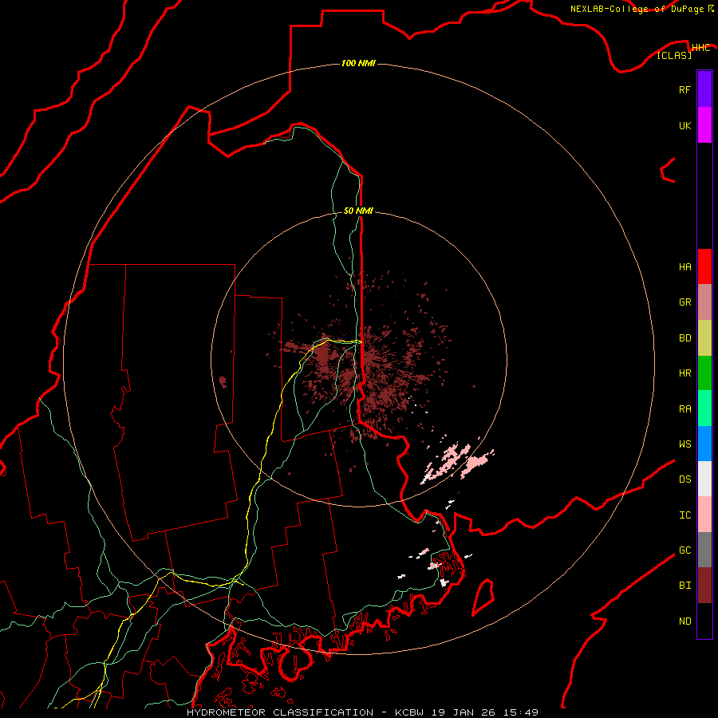Image resolution: width=718 pixels, height=718 pixels.
Task: Click the HYDROMETEOR CLASSIFICATION title text
Action: tap(280, 712)
